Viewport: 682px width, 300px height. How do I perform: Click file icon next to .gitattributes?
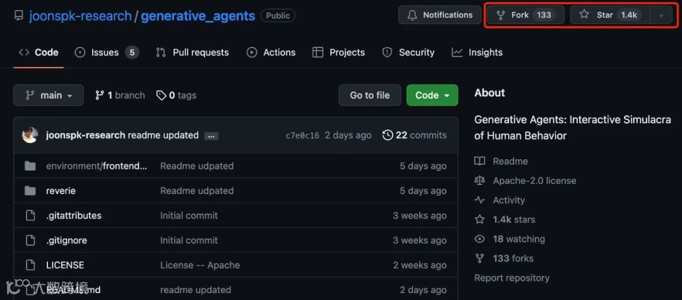click(30, 215)
